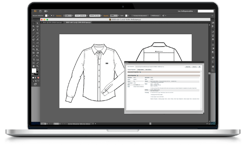Image resolution: width=245 pixels, height=145 pixels.
Task: Swap fill and stroke colors arrow
Action: tap(38, 69)
